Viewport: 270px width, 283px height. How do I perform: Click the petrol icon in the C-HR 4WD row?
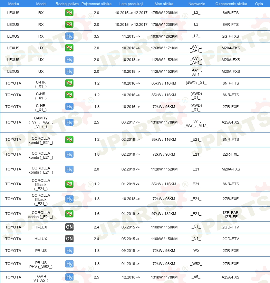tap(69, 83)
